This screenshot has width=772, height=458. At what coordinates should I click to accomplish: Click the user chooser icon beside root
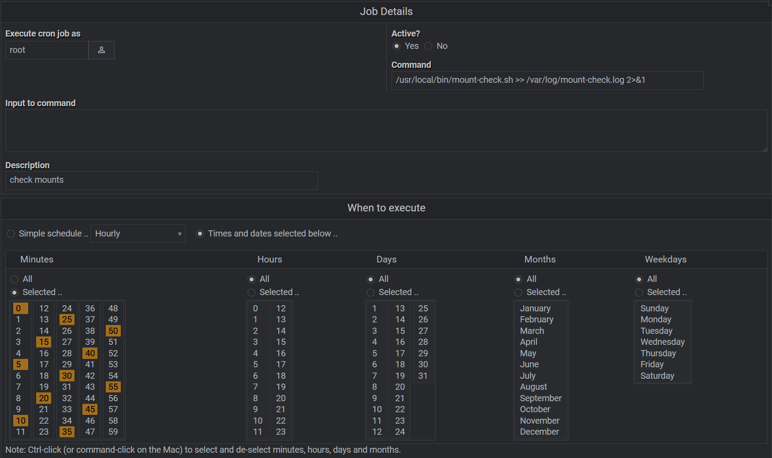pyautogui.click(x=101, y=50)
